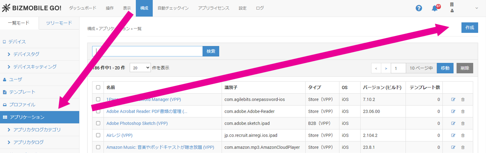
Task: Open the user account dropdown arrow
Action: click(x=477, y=8)
